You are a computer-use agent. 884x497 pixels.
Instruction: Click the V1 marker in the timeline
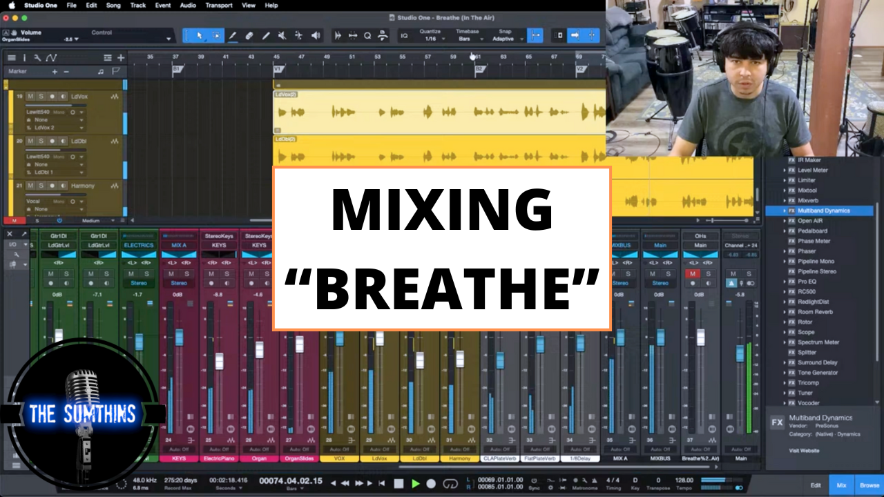[x=278, y=69]
